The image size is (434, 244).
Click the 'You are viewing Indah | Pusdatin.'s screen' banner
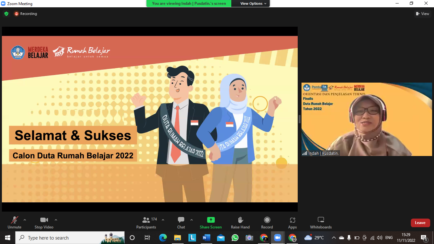pos(189,3)
